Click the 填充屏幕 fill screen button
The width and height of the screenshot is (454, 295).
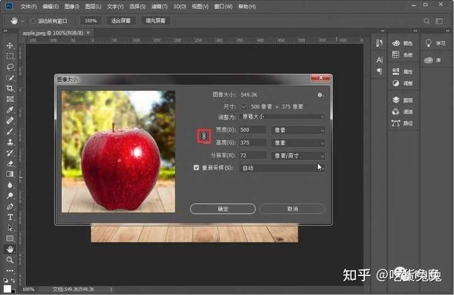[156, 21]
